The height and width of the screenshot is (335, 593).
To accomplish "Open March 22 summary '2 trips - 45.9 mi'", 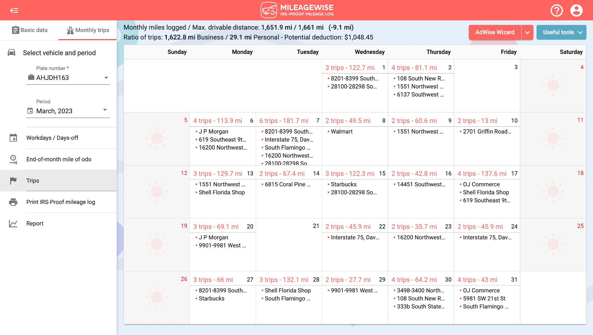I will point(348,227).
